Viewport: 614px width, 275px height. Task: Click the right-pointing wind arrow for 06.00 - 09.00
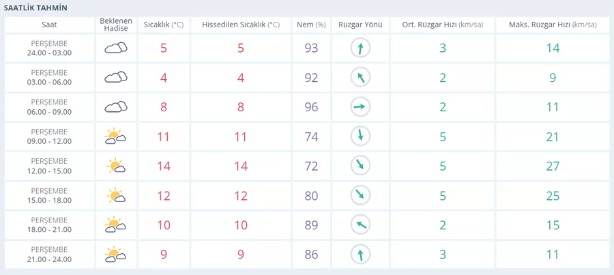(x=360, y=106)
